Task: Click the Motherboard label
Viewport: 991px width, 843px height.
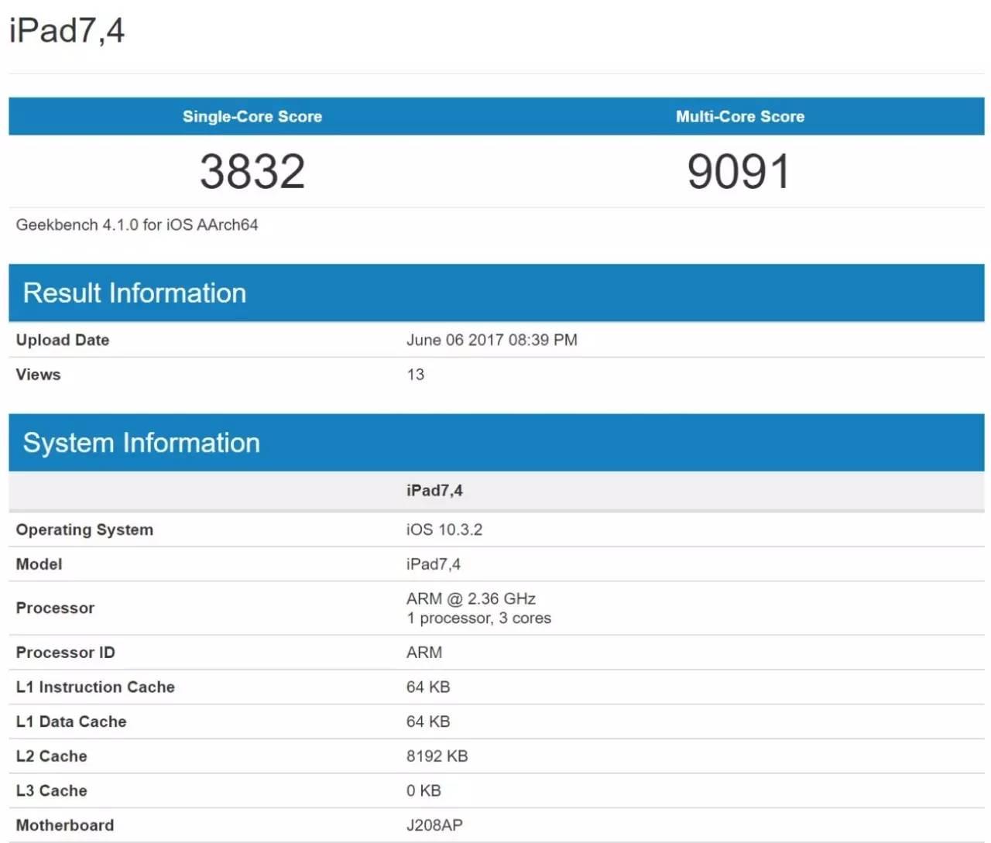Action: [x=65, y=825]
